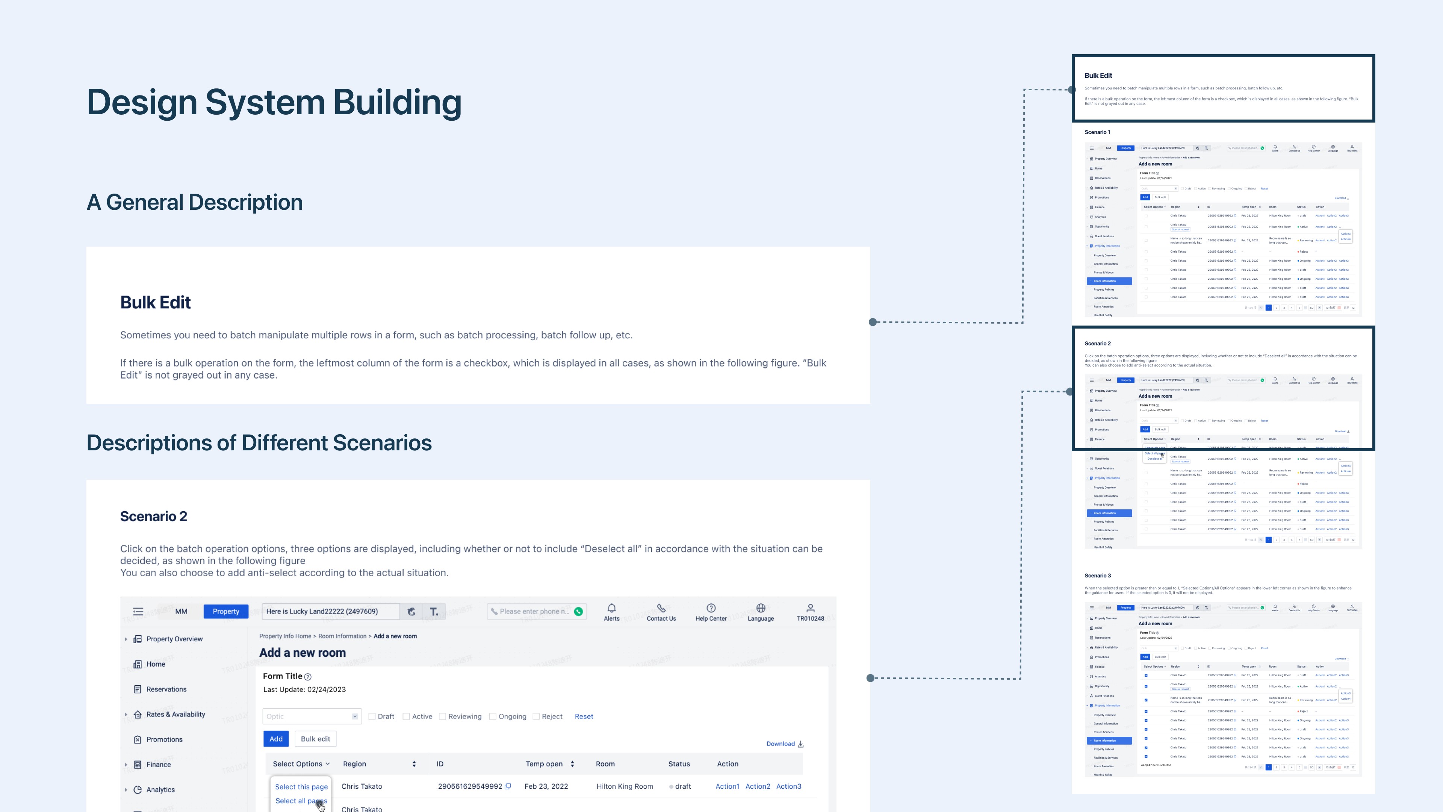This screenshot has width=1443, height=812.
Task: Click the green phone call icon
Action: coord(579,611)
